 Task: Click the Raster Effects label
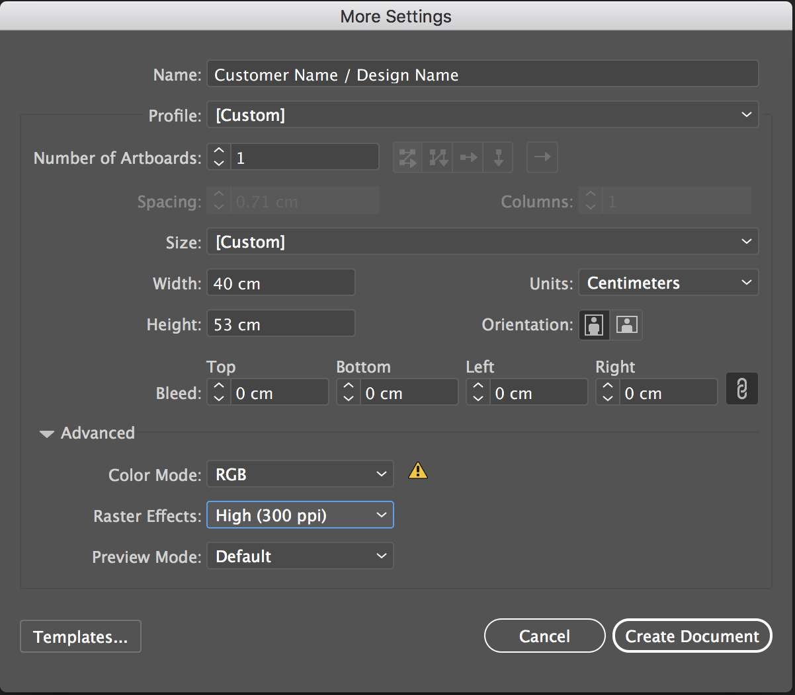pyautogui.click(x=147, y=516)
